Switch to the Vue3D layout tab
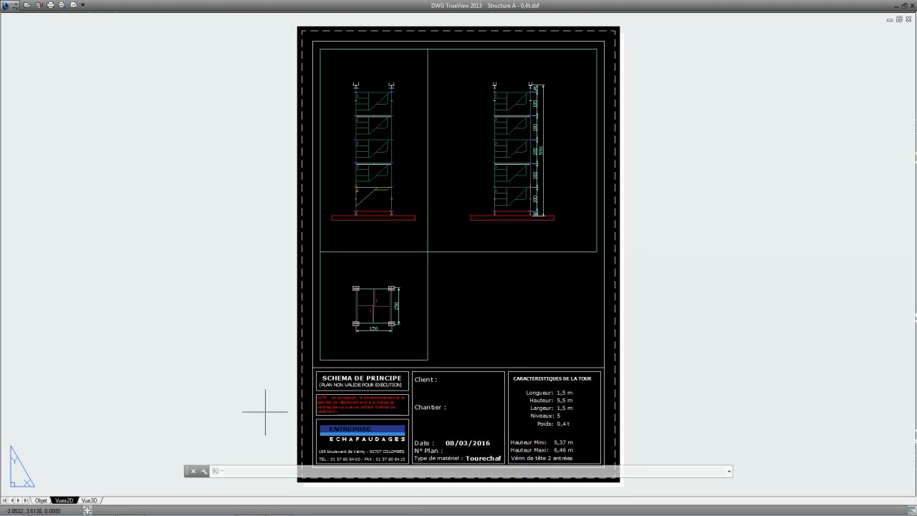 pos(89,500)
